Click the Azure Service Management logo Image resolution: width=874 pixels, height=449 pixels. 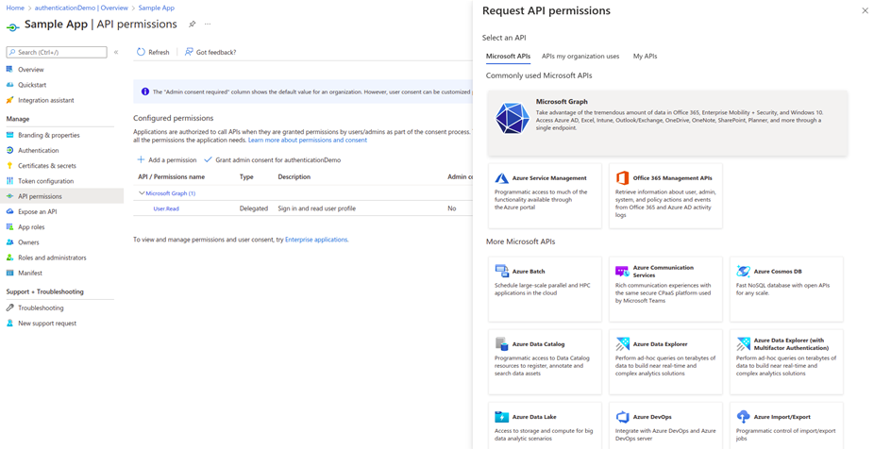click(x=502, y=178)
